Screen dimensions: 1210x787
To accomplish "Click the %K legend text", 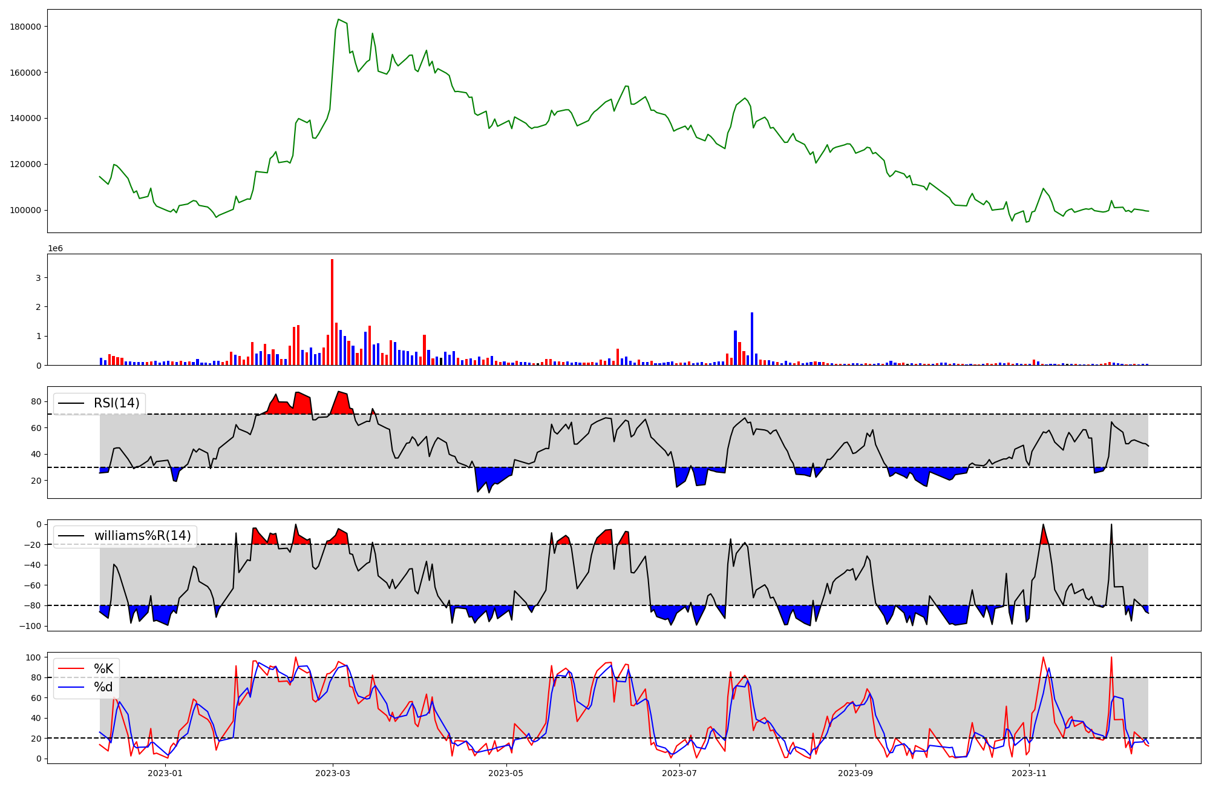I will [103, 668].
